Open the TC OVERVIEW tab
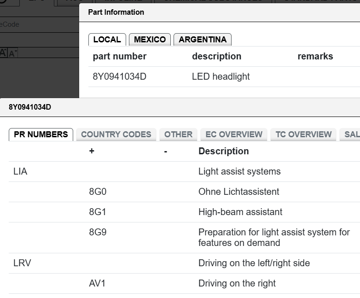360x298 pixels. tap(303, 134)
